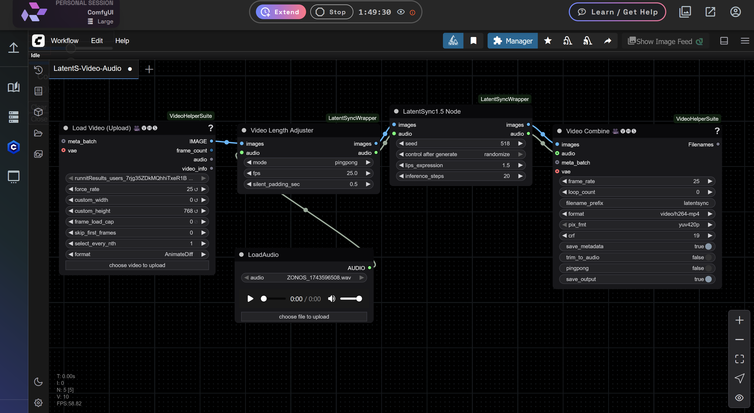Click the blue hexagon C sidebar icon

(13, 147)
